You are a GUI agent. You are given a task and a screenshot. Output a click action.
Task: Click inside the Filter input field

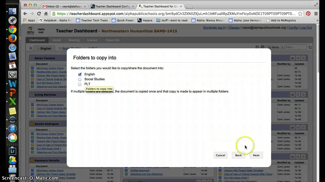tap(296, 47)
